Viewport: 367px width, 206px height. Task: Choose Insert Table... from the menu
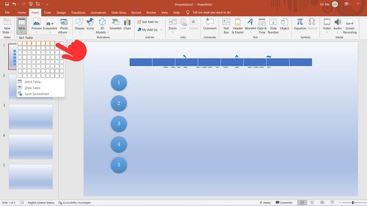[33, 82]
